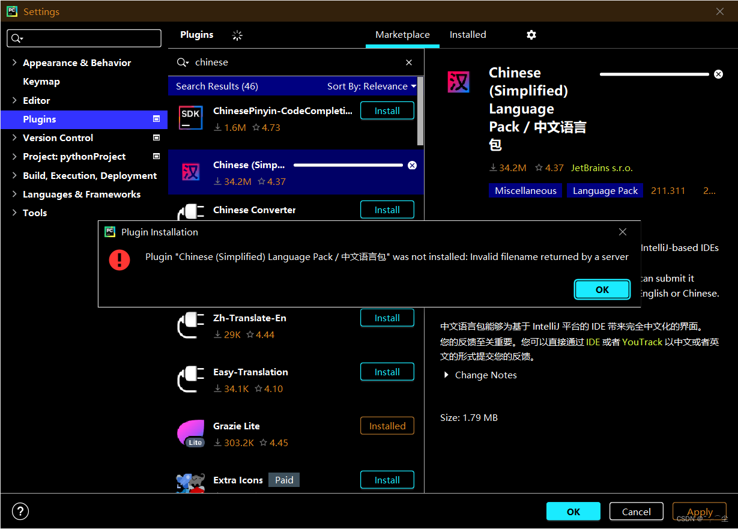Click the Apply button
The image size is (738, 529).
700,512
